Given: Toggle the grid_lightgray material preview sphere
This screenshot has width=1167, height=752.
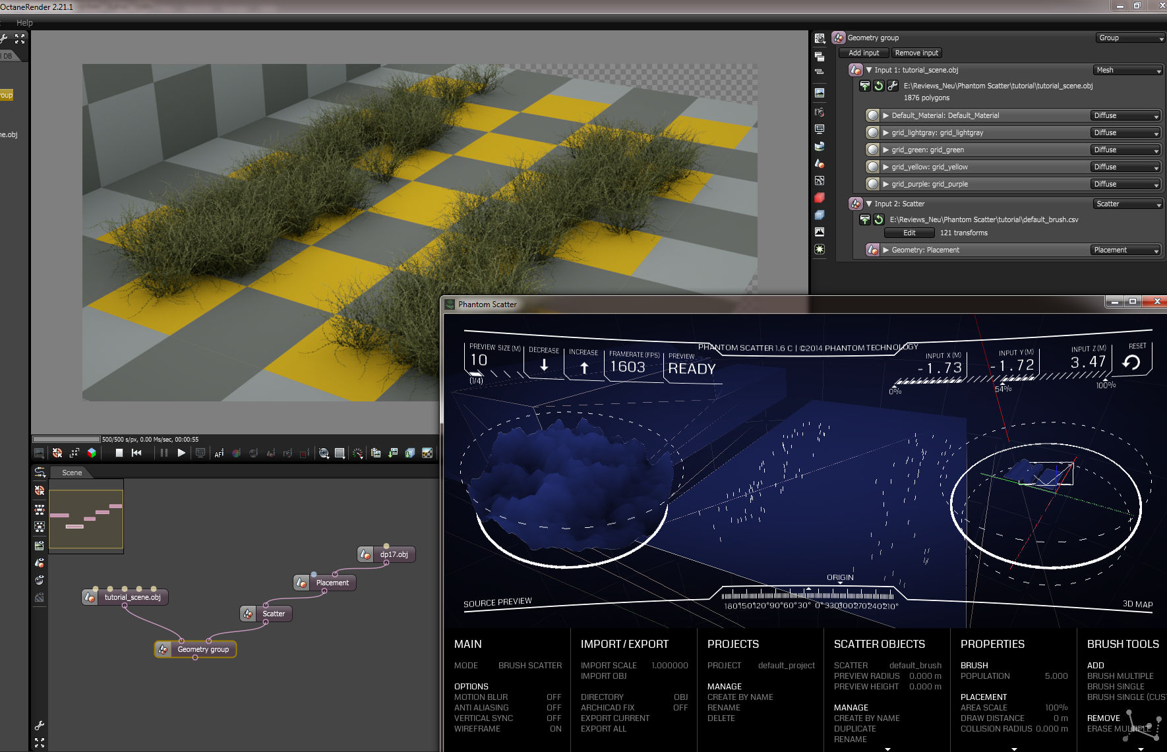Looking at the screenshot, I should tap(873, 132).
